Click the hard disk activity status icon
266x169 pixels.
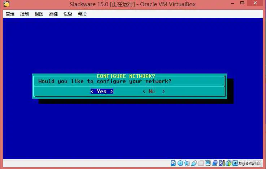tap(173, 163)
